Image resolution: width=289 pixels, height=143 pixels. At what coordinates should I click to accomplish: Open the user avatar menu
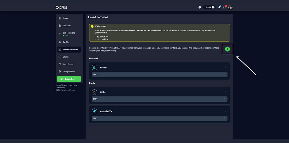point(230,7)
